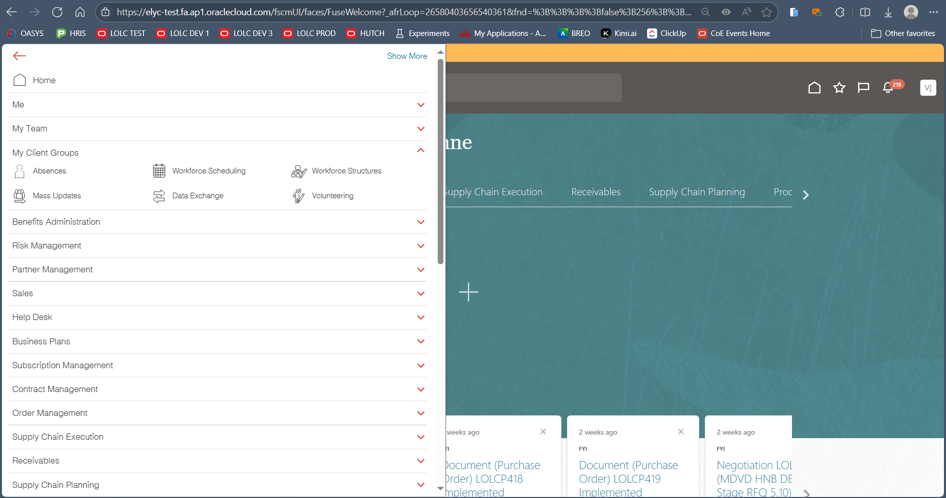This screenshot has height=498, width=946.
Task: Open the favorites star icon
Action: point(839,87)
